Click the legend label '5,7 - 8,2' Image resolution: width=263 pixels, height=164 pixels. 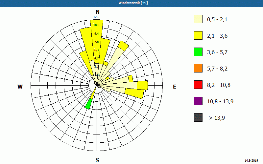(217, 69)
